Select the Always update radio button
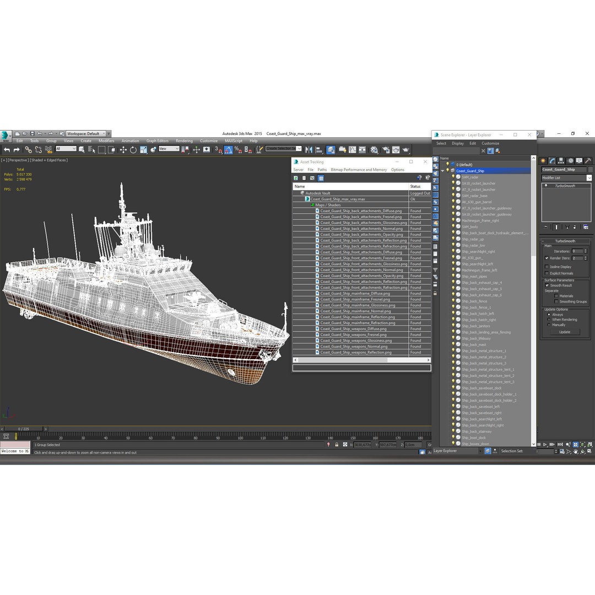Viewport: 595px width, 595px height. (x=549, y=315)
